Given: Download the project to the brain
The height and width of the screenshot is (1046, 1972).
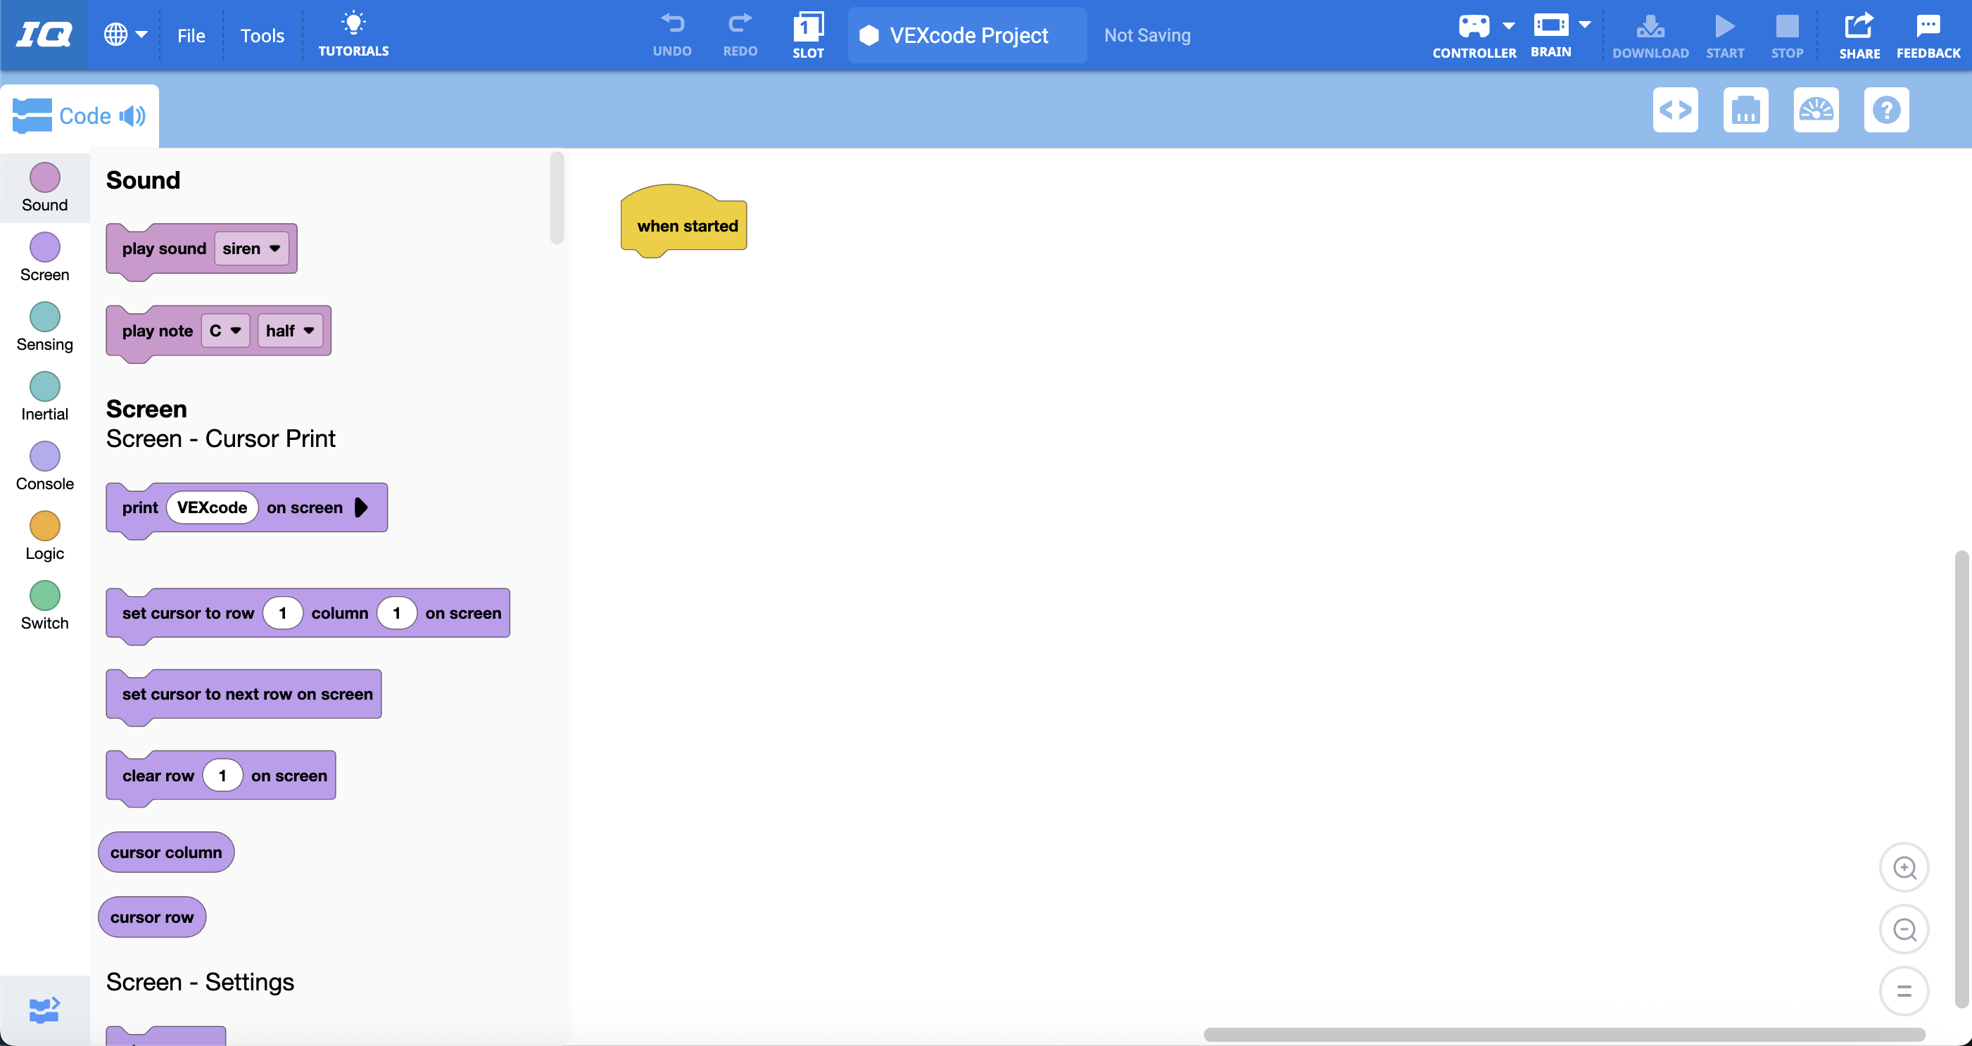Looking at the screenshot, I should click(1650, 34).
